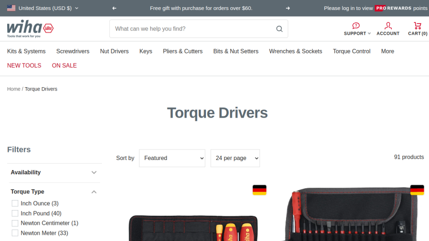
Task: Open the first product image thumbnail
Action: coord(193,228)
